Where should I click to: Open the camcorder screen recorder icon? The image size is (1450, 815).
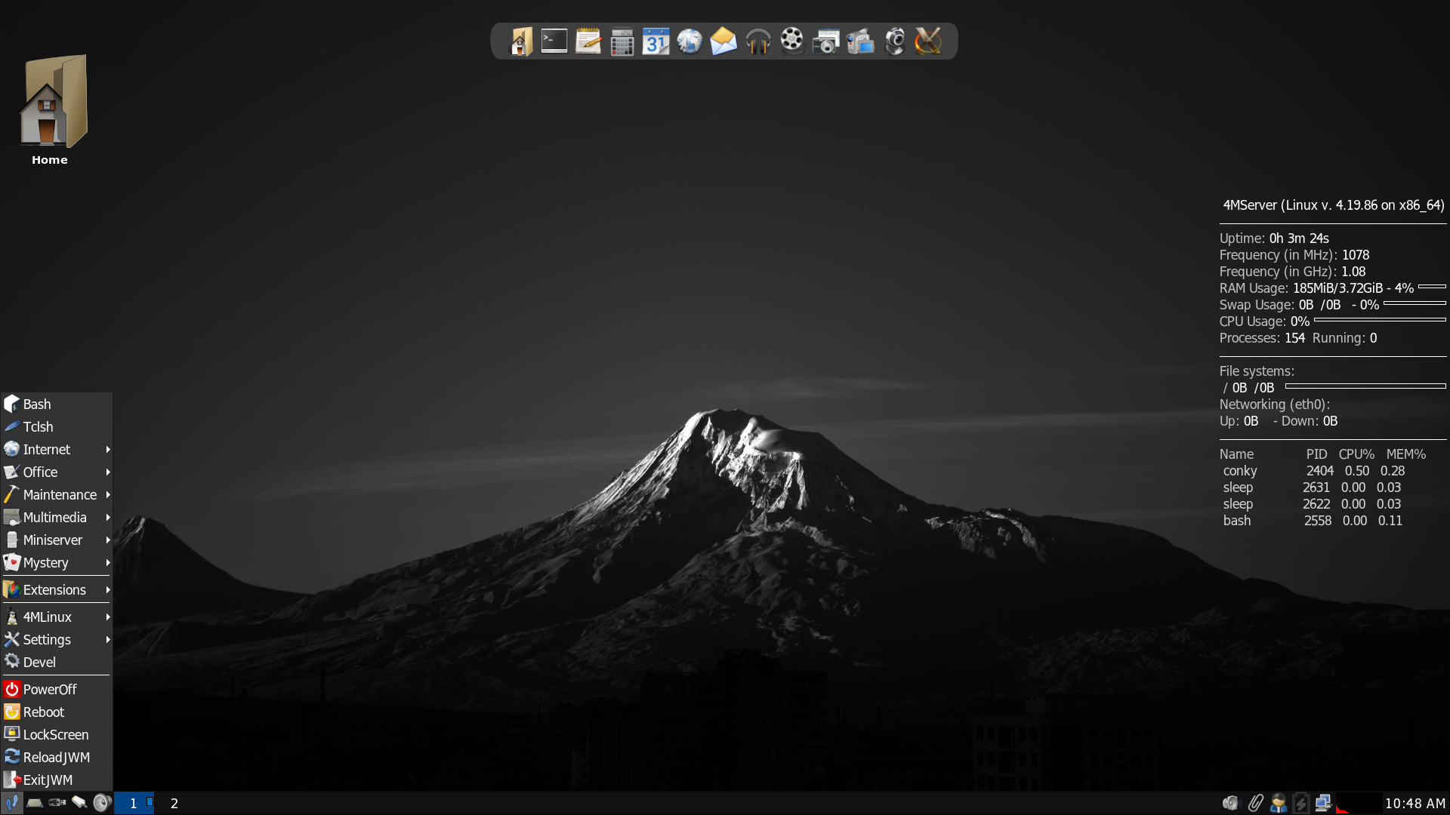[859, 41]
